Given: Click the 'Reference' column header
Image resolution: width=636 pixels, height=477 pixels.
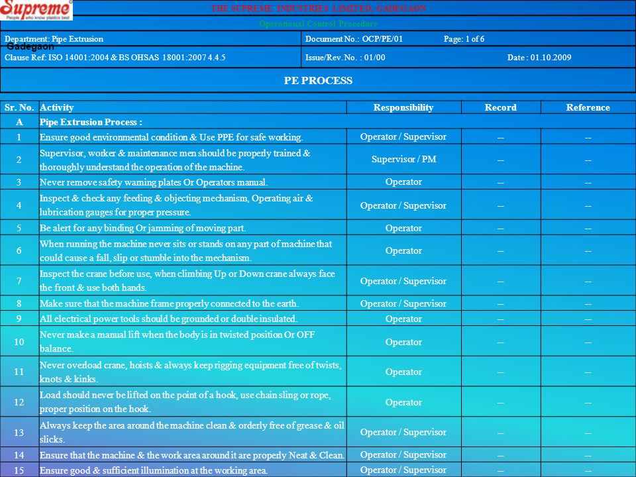Looking at the screenshot, I should [x=588, y=107].
